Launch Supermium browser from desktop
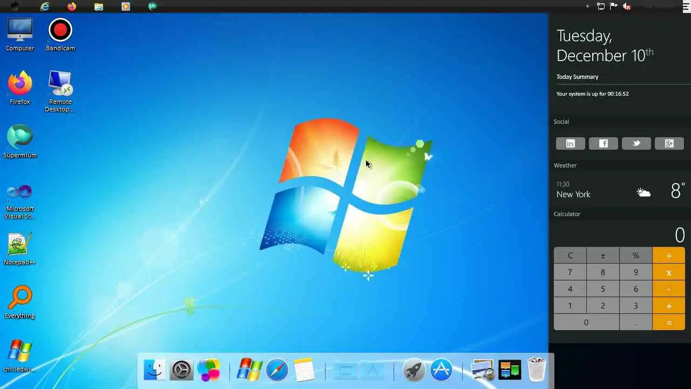 [x=20, y=141]
